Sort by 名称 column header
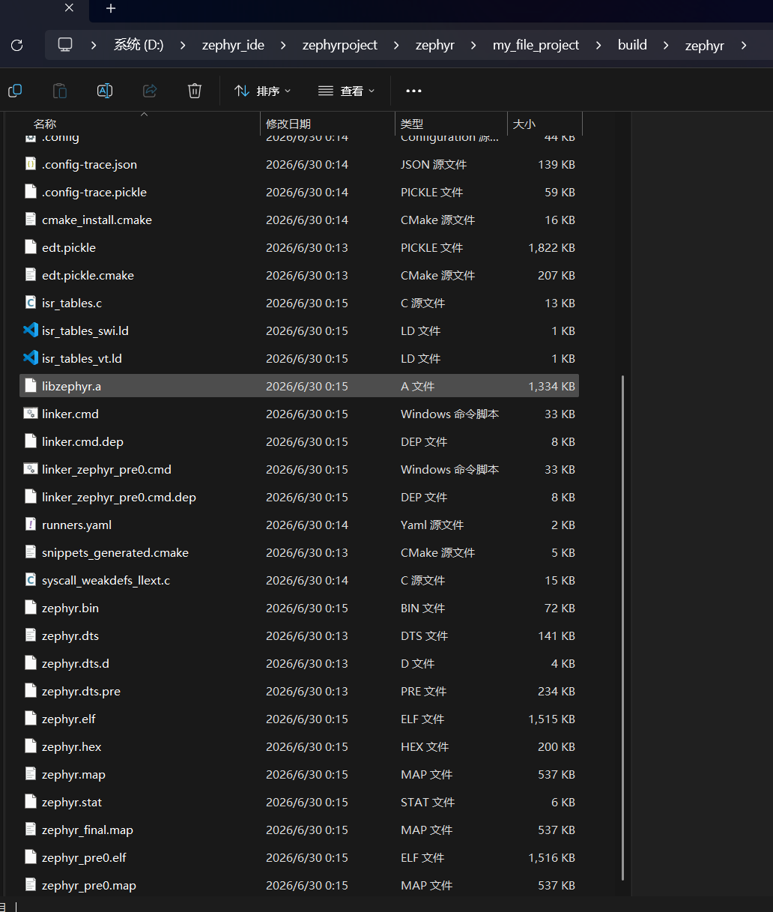Screen dimensions: 773x912 45,124
